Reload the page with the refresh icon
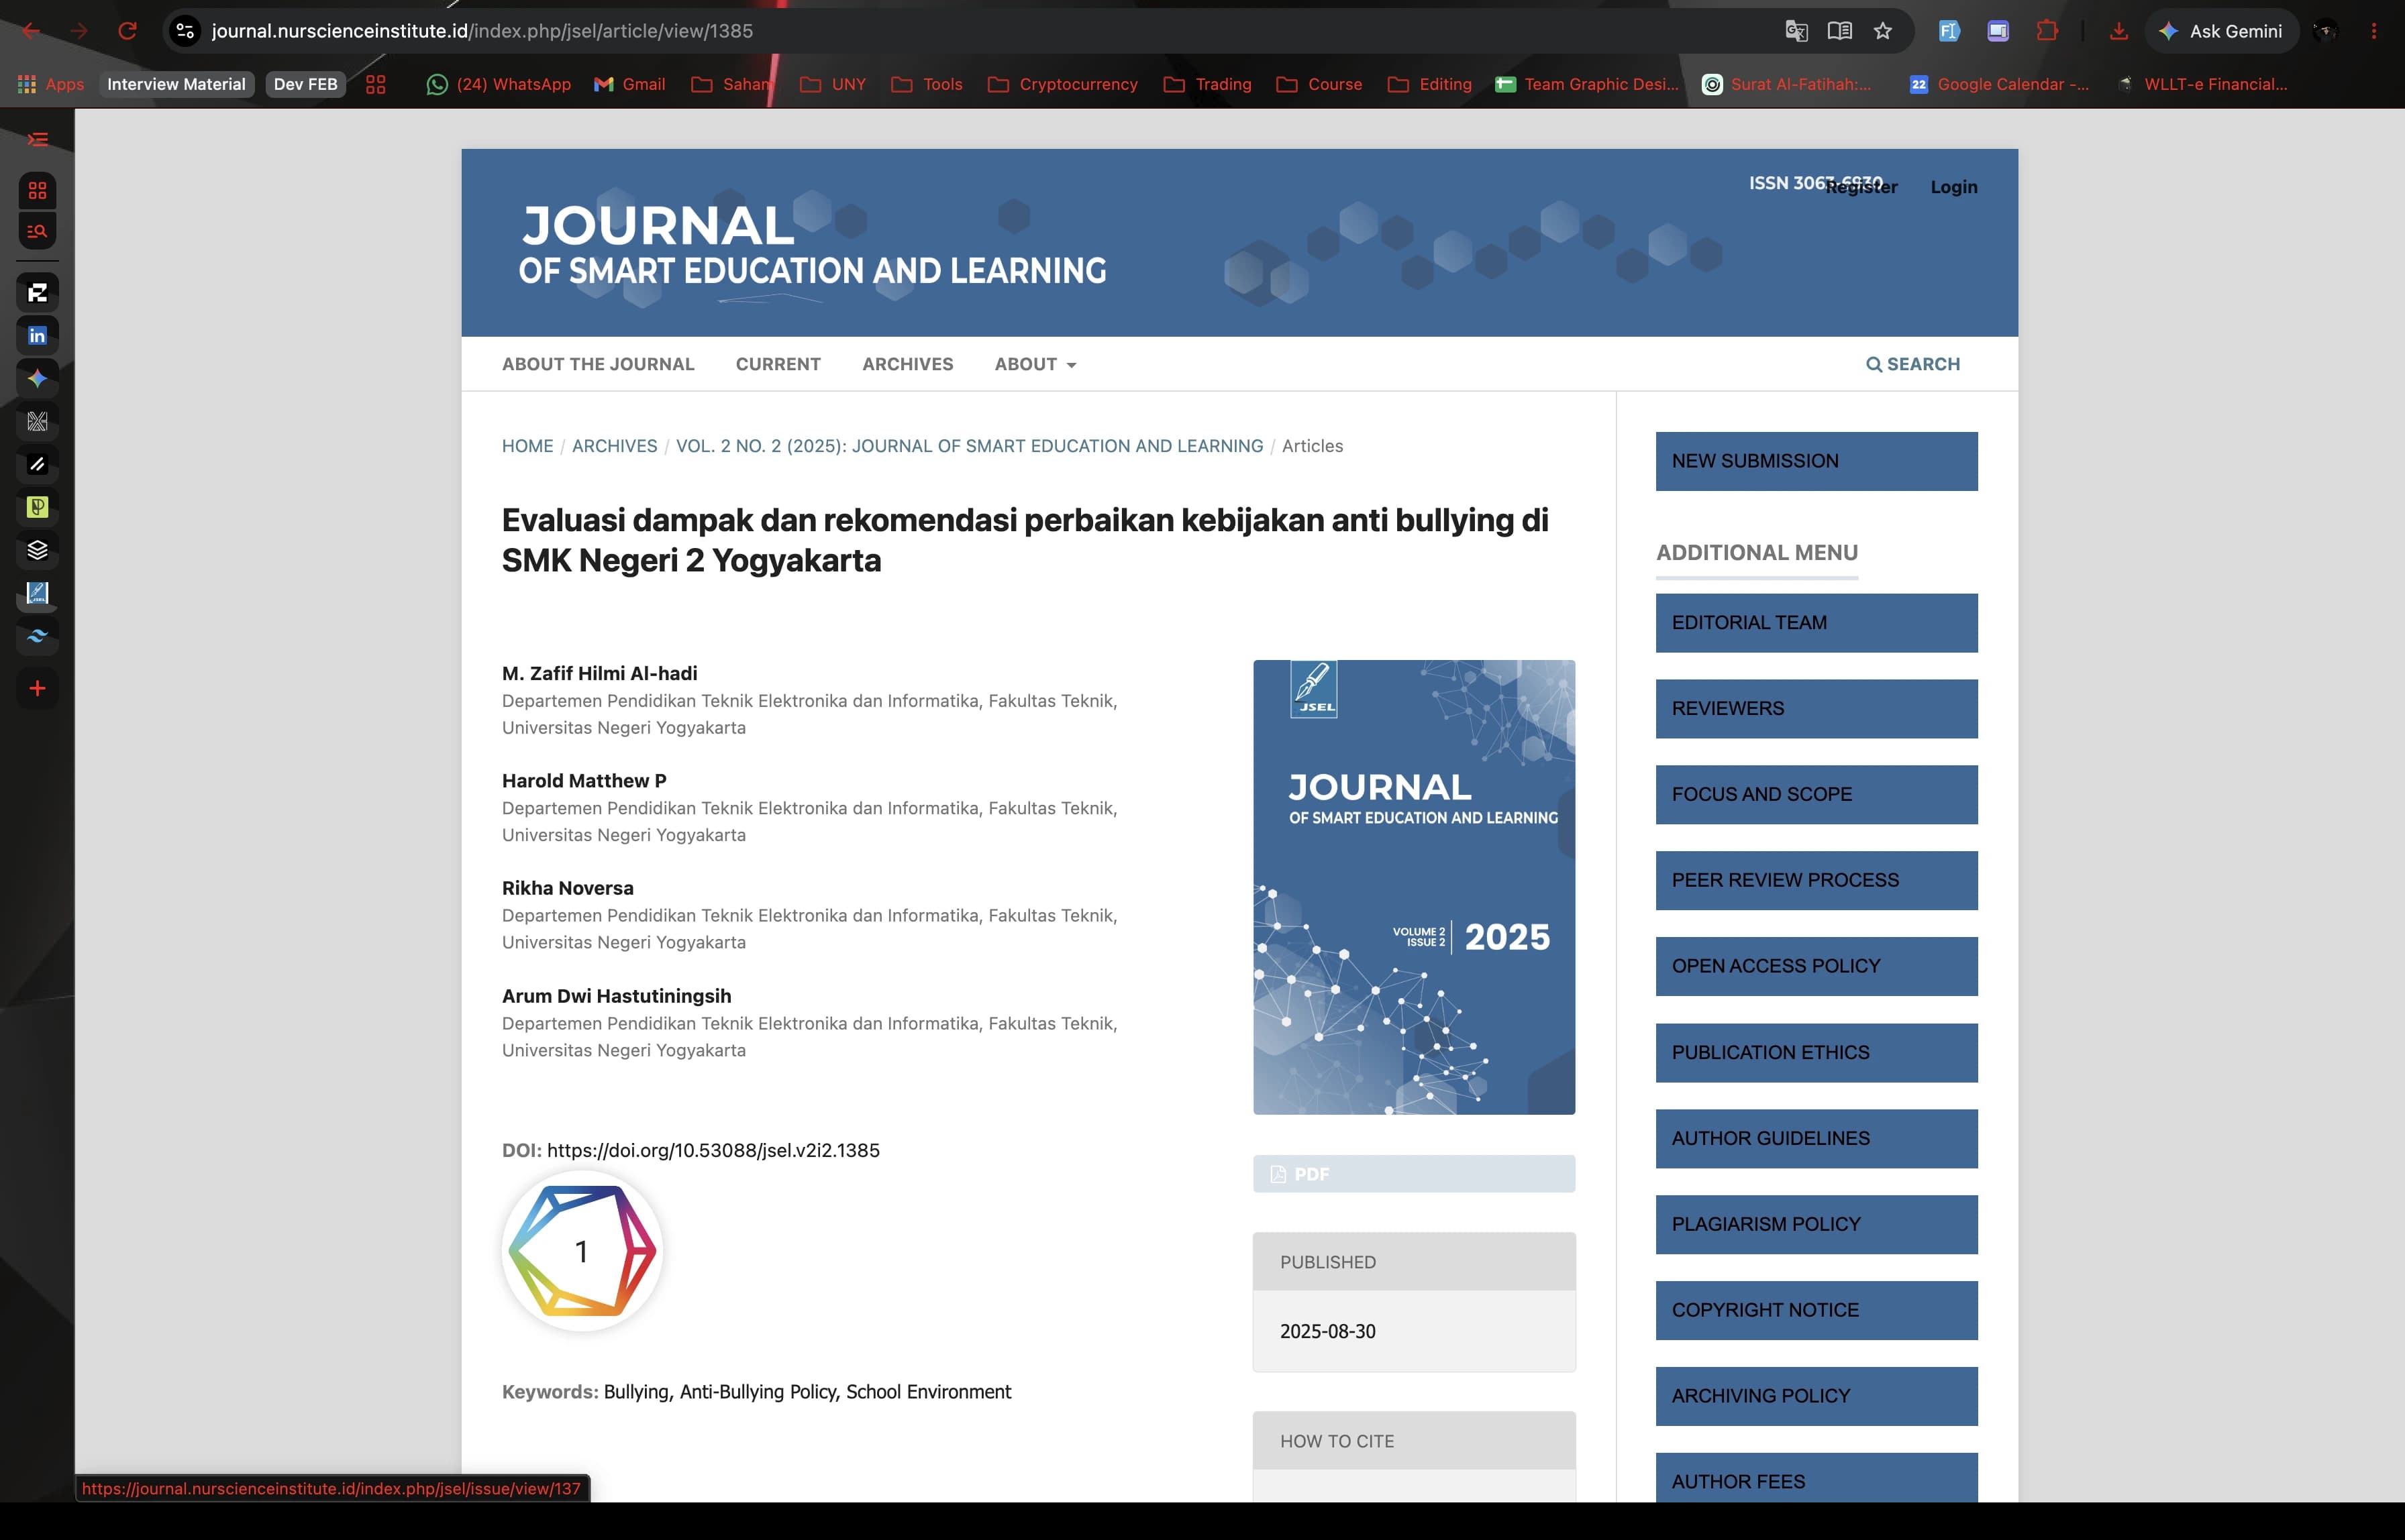Viewport: 2405px width, 1540px height. pos(127,31)
